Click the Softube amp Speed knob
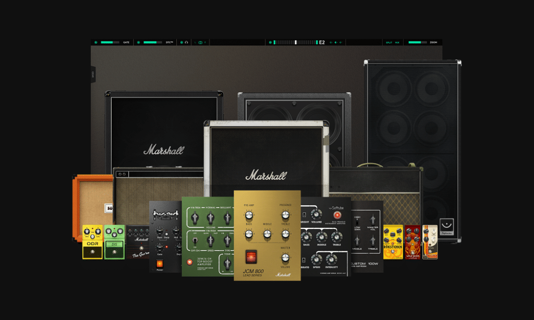The image size is (534, 320). tap(317, 260)
